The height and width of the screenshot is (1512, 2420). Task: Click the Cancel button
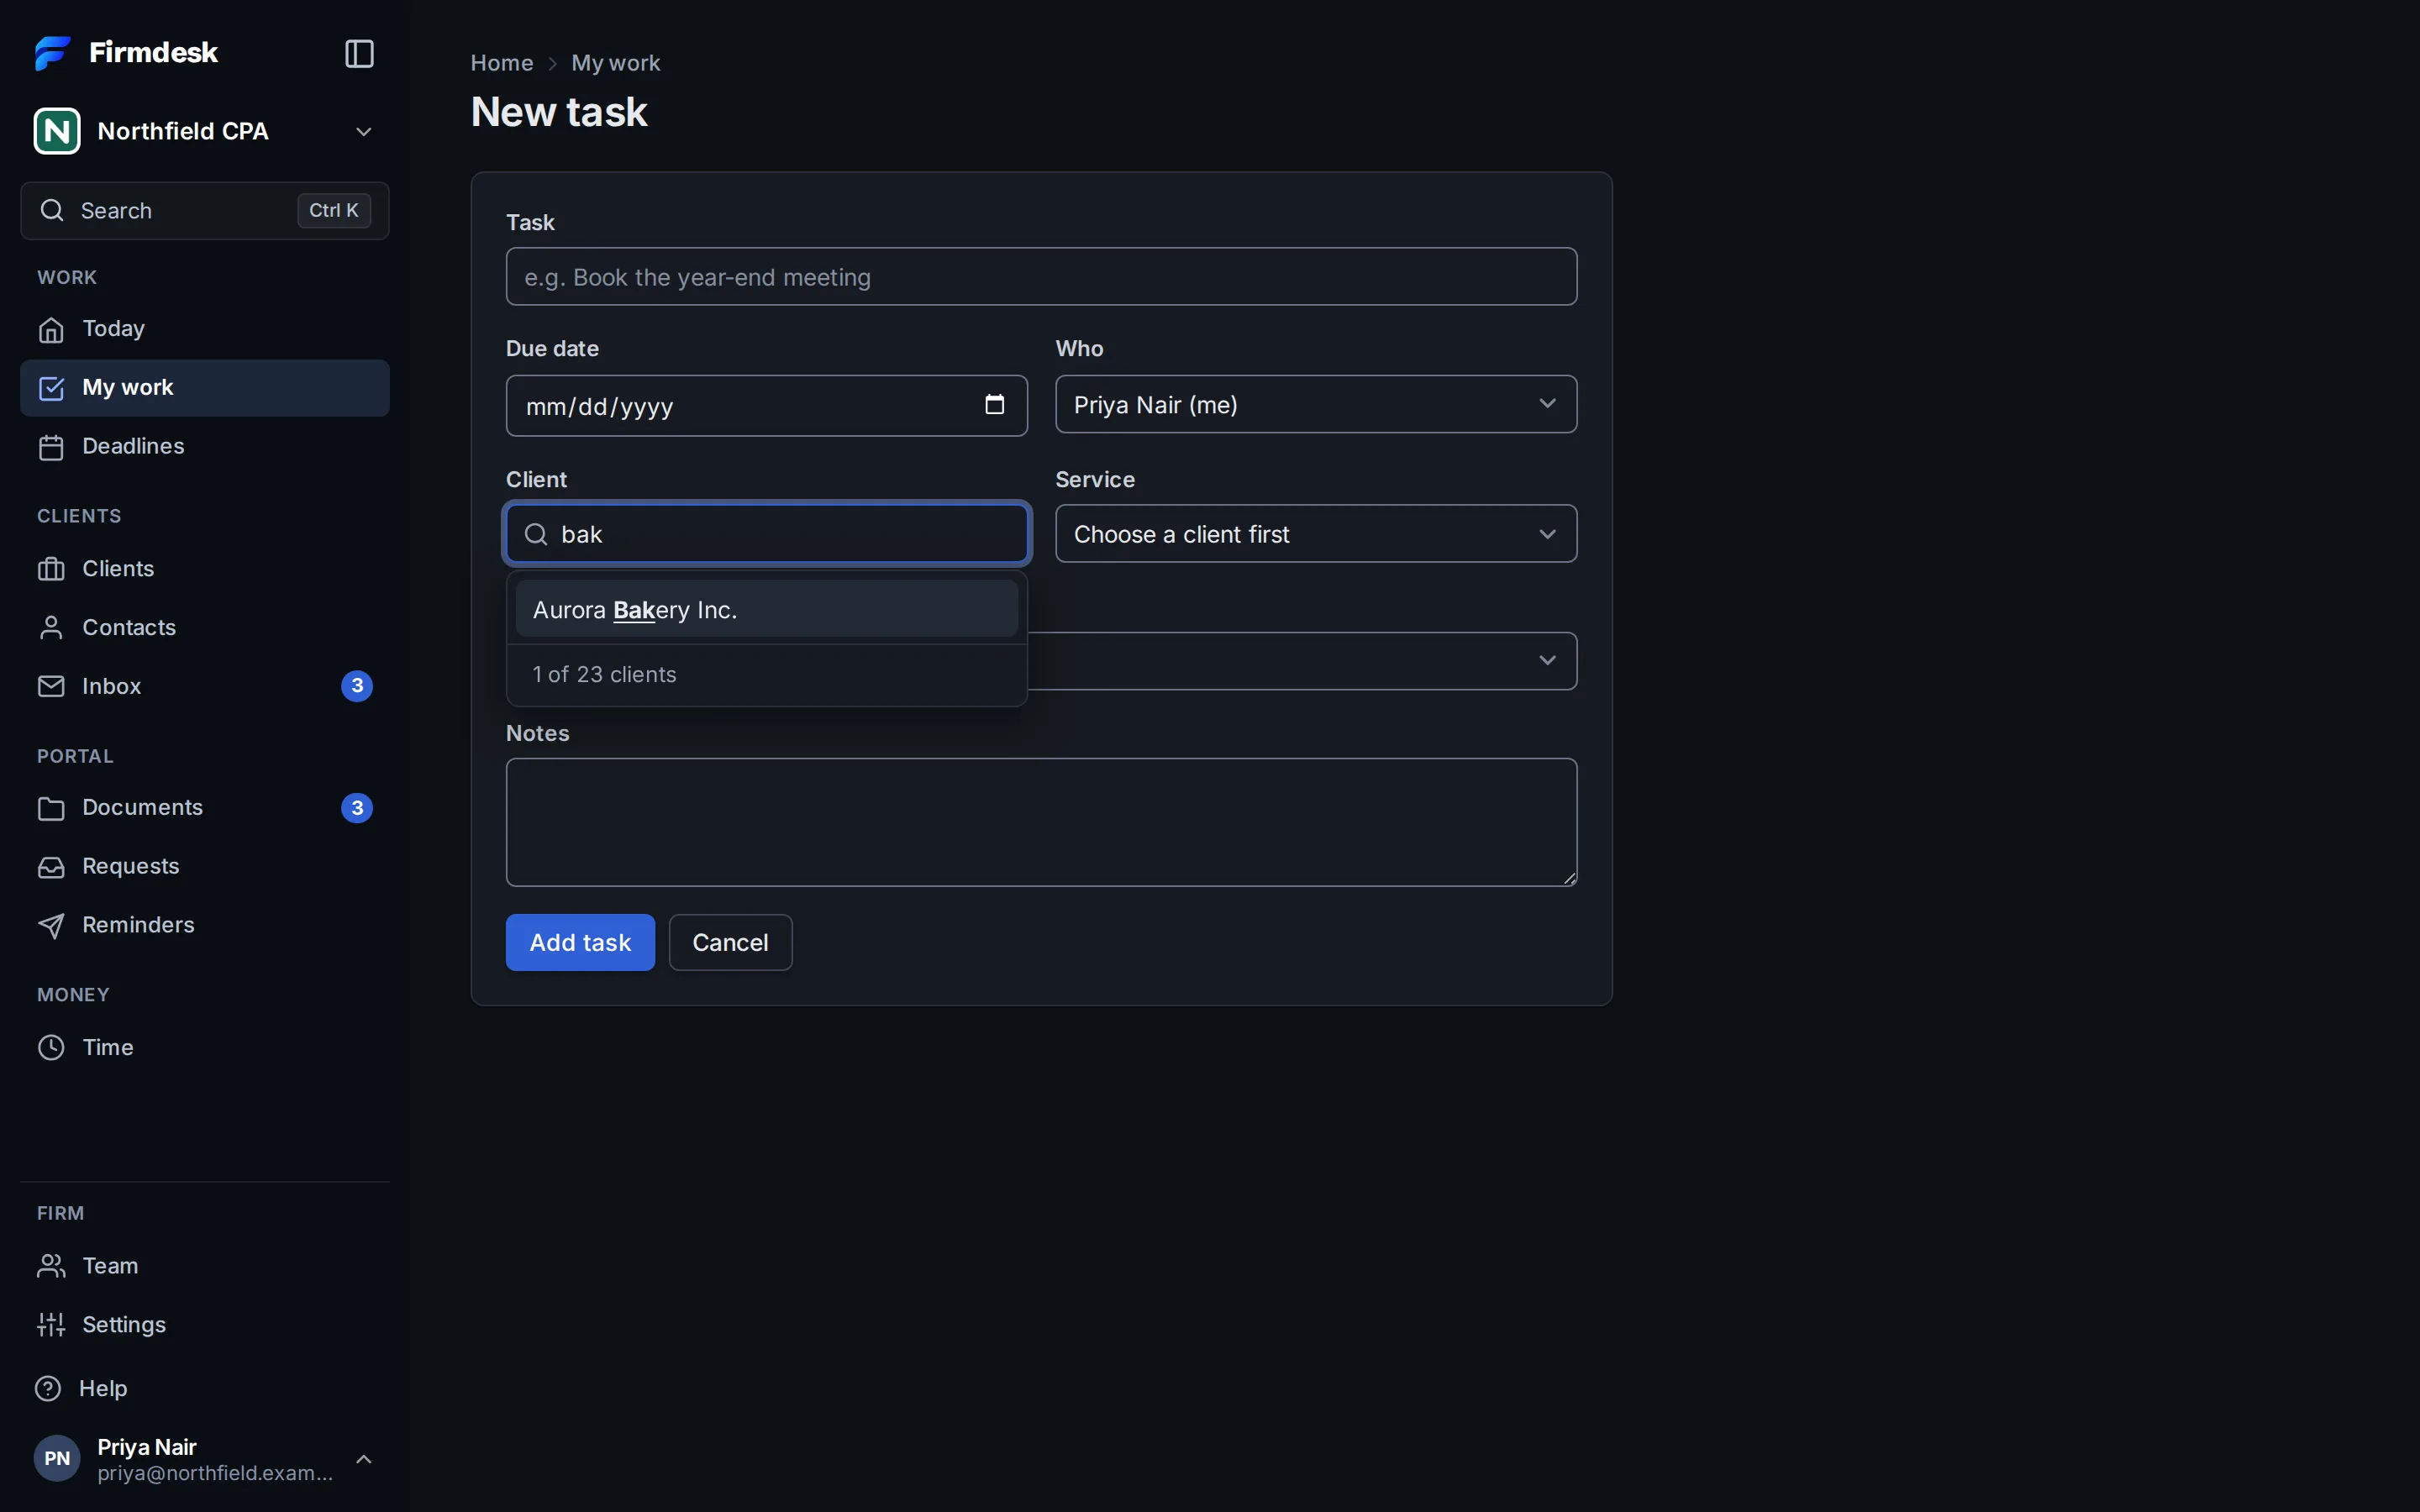coord(730,942)
